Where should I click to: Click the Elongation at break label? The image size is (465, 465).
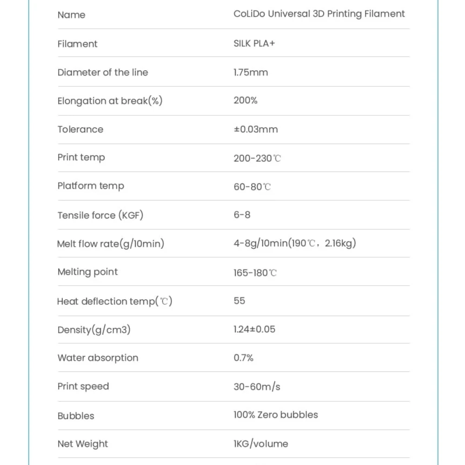(110, 101)
